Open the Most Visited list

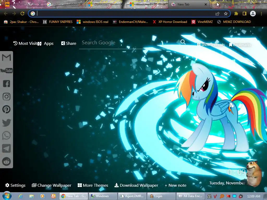[x=25, y=43]
